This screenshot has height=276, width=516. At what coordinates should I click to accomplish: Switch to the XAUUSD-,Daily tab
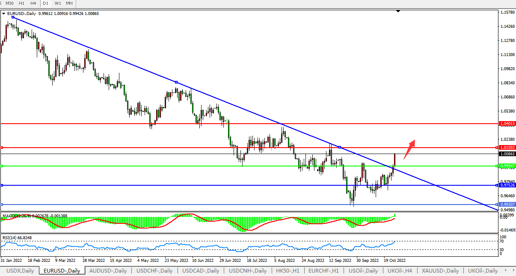point(440,271)
